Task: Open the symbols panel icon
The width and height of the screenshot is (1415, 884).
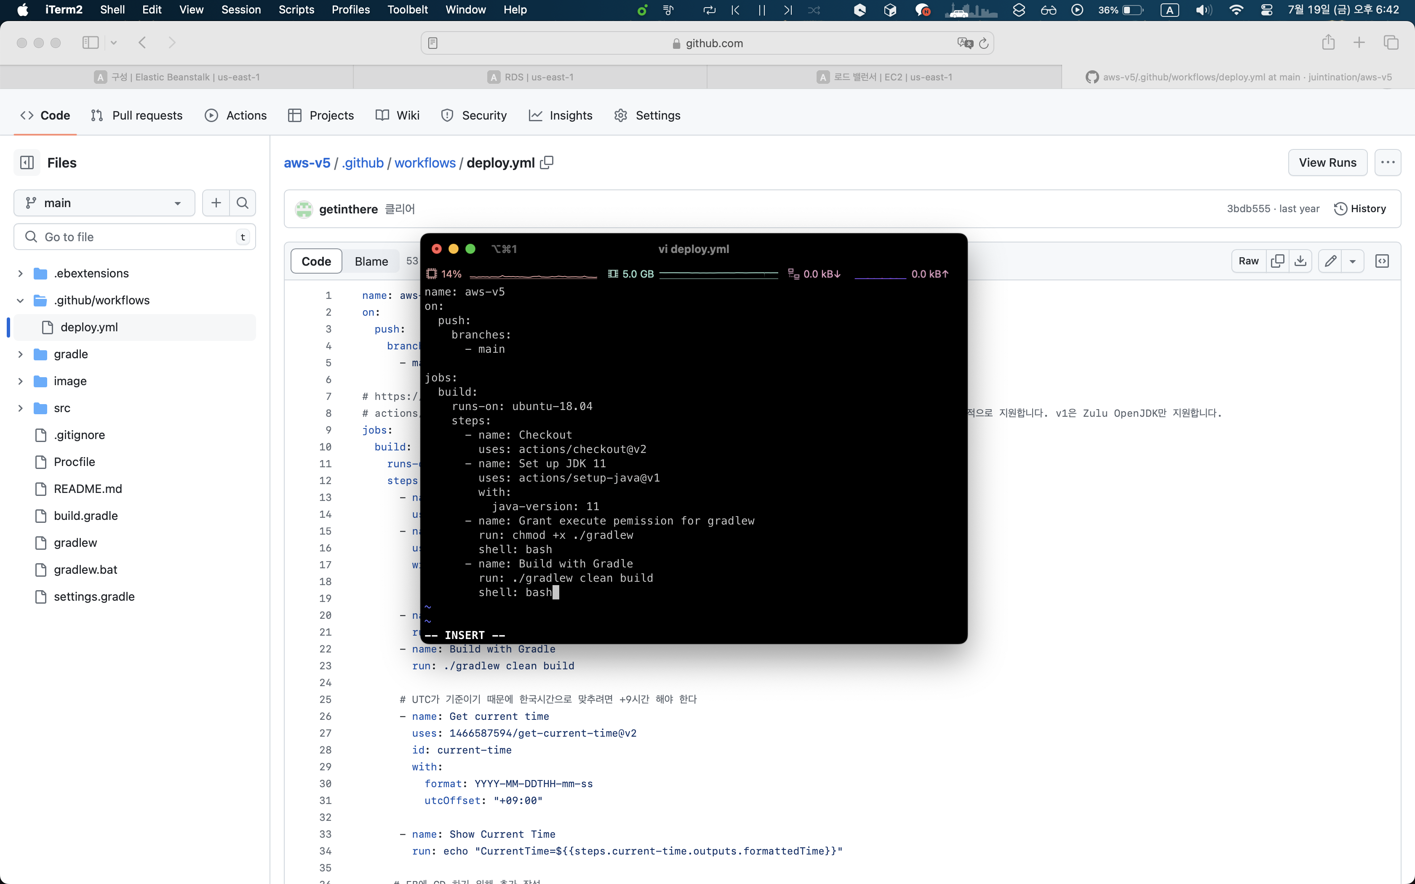Action: [x=1382, y=261]
